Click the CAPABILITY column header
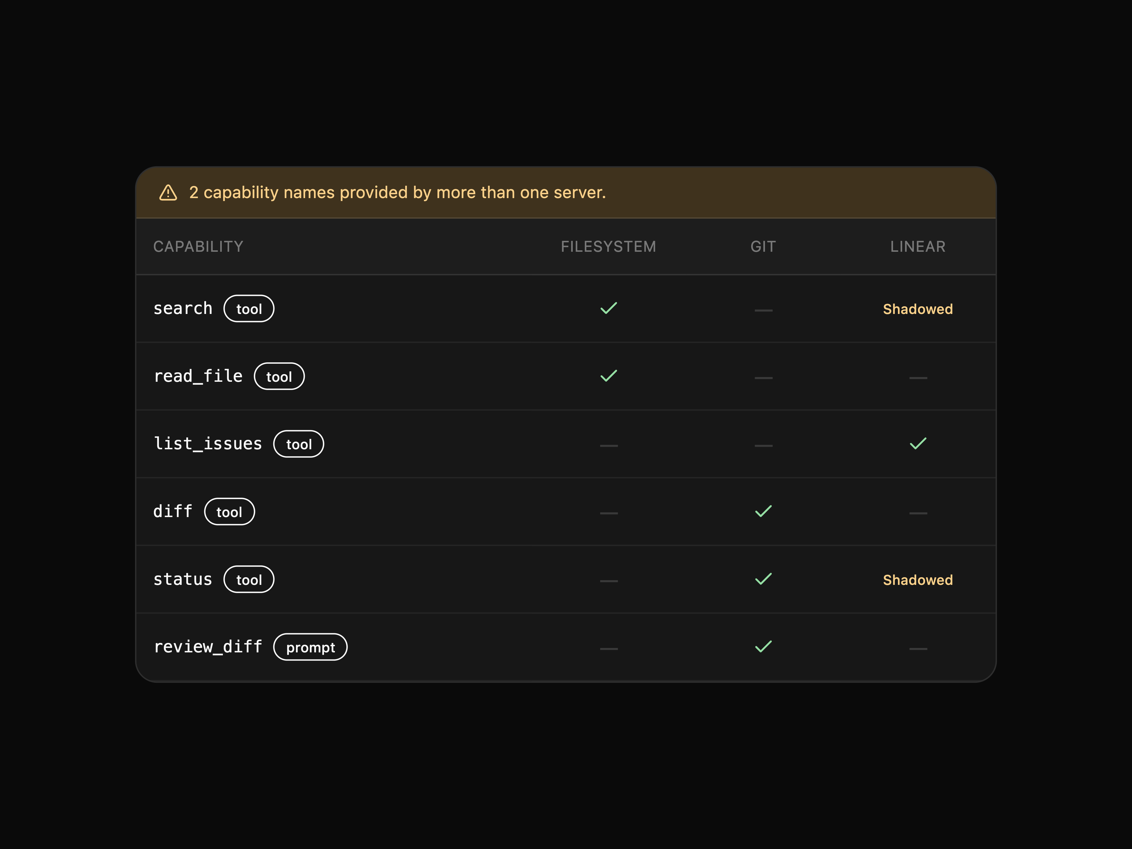The height and width of the screenshot is (849, 1132). pos(198,247)
